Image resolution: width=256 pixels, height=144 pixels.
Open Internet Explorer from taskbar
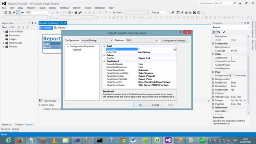click(8, 140)
